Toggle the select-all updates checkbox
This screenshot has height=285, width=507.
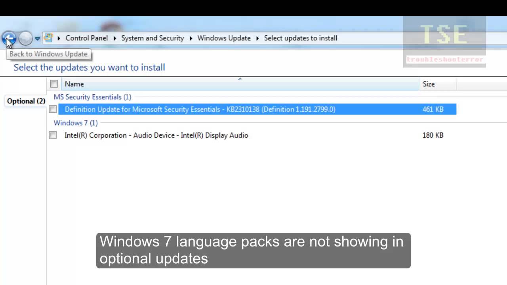(x=54, y=84)
